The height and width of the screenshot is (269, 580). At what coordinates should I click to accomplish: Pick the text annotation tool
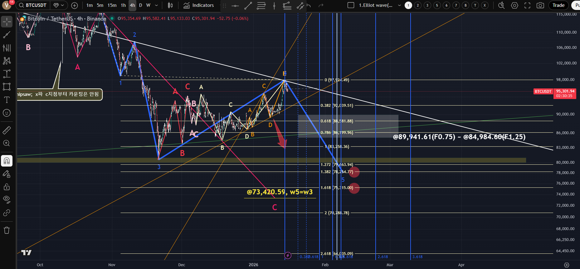click(7, 100)
